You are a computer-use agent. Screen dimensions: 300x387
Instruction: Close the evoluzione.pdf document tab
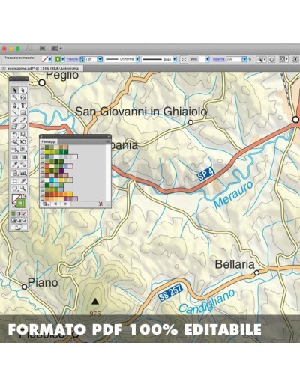(4, 68)
